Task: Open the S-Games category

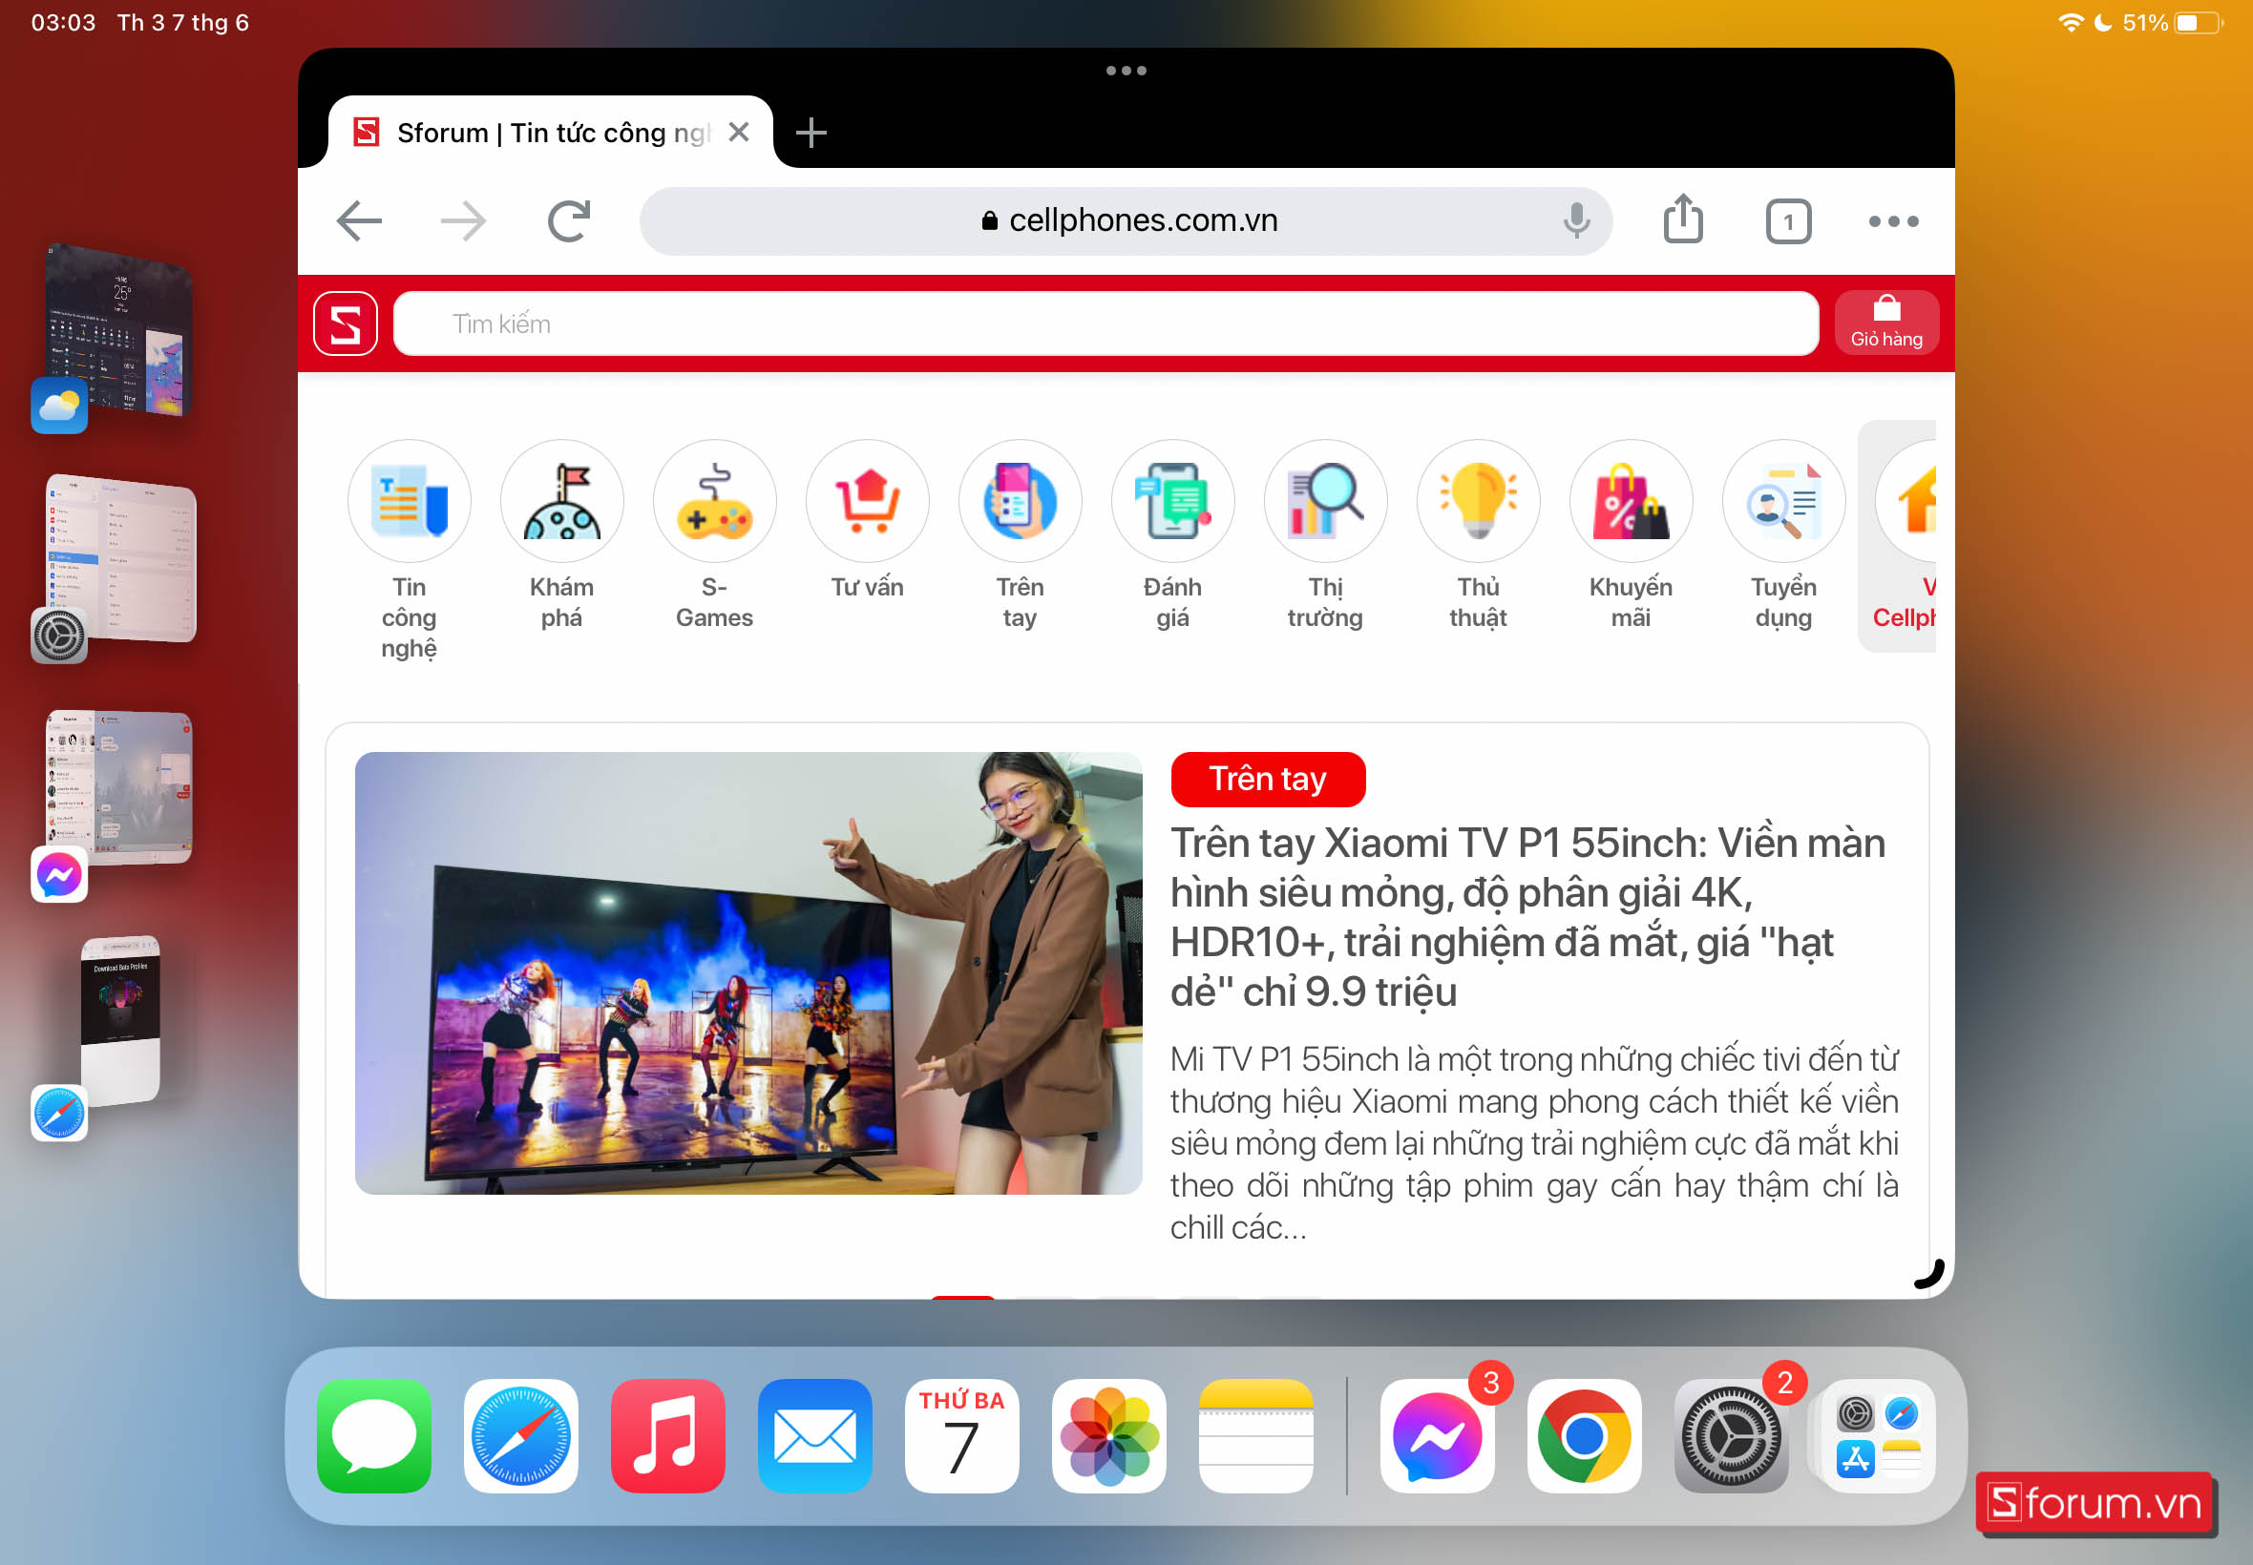Action: coord(714,534)
